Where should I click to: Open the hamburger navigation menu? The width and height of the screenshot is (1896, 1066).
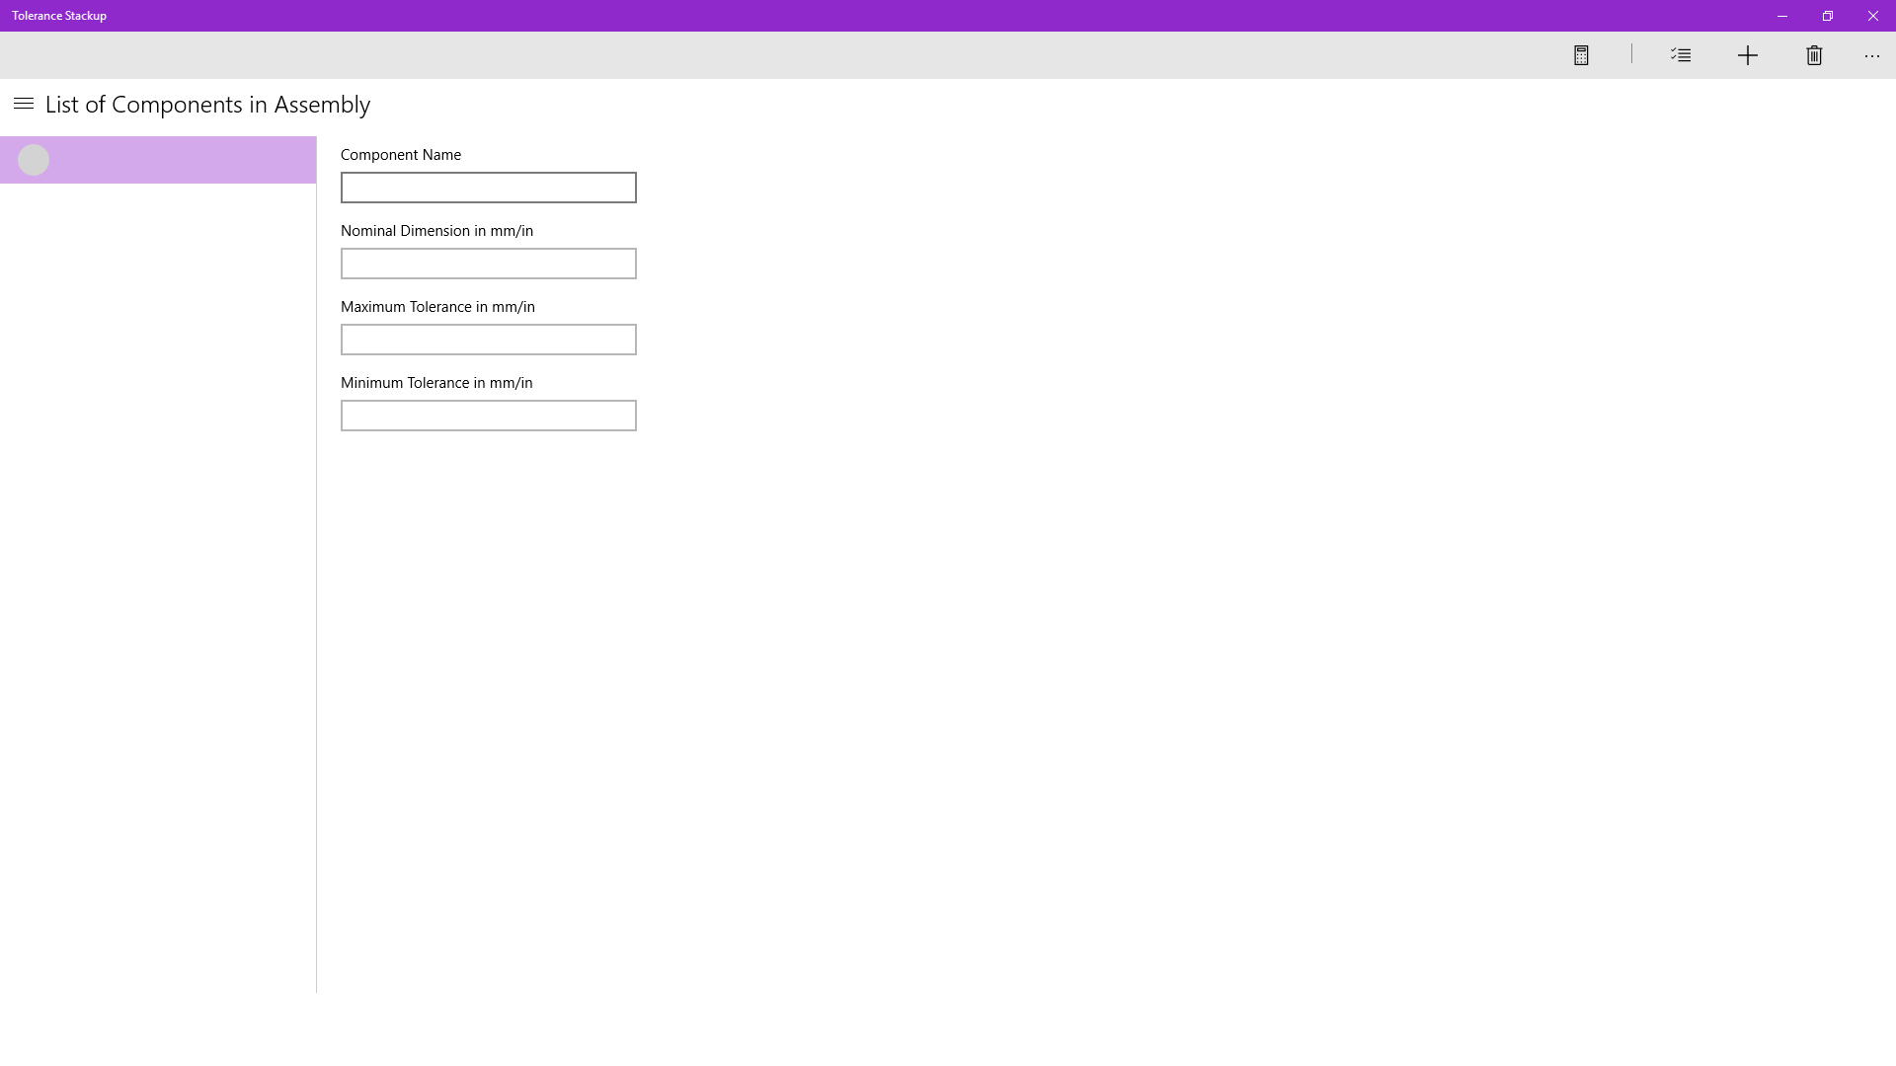tap(24, 104)
